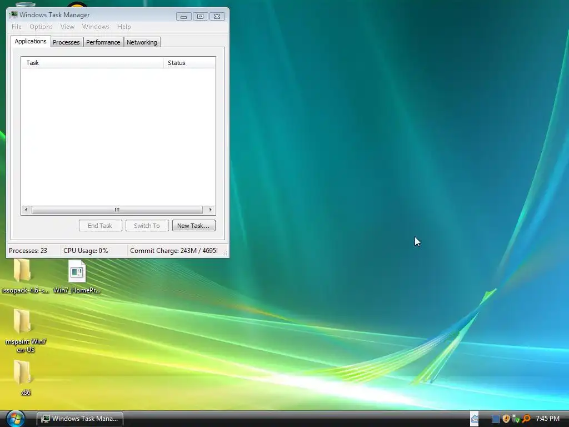The width and height of the screenshot is (569, 427).
Task: Click the Switch To button
Action: click(147, 226)
